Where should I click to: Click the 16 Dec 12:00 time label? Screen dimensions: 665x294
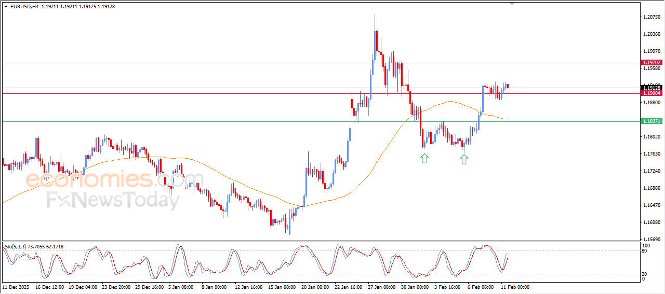coord(50,287)
